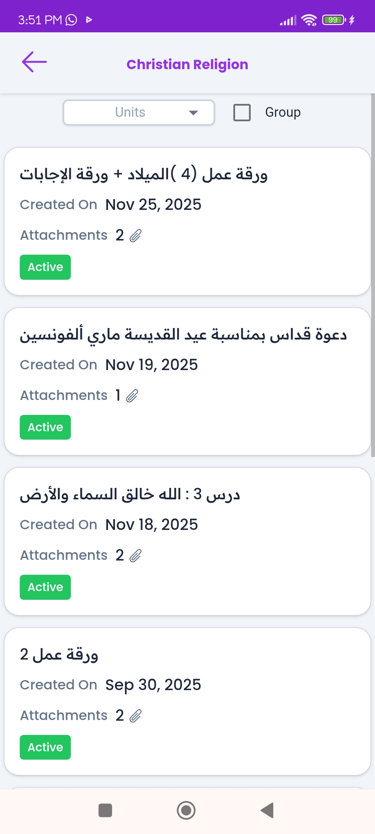Check the Group checkbox
Image resolution: width=375 pixels, height=834 pixels.
242,113
